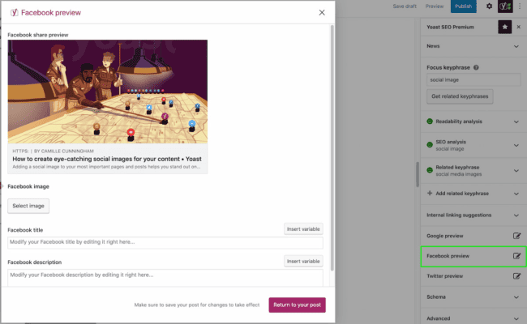Image resolution: width=527 pixels, height=324 pixels.
Task: Open settings gear in editor toolbar
Action: coord(489,6)
